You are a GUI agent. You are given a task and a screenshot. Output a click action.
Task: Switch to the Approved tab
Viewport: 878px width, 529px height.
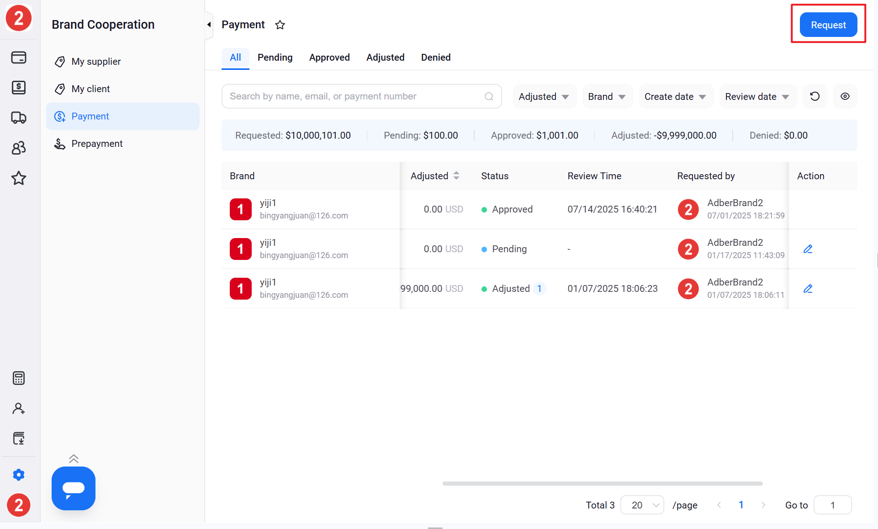[x=329, y=57]
